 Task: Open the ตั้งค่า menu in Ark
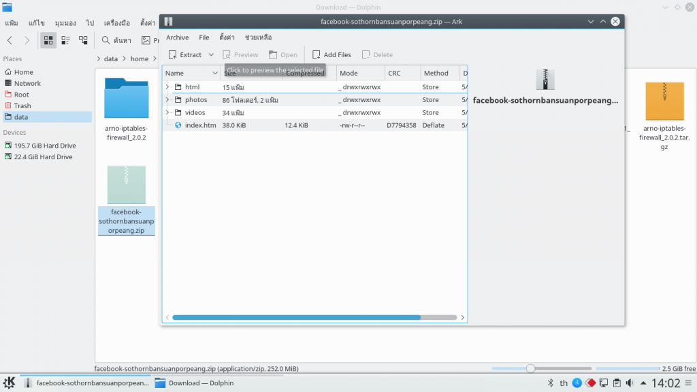(227, 37)
